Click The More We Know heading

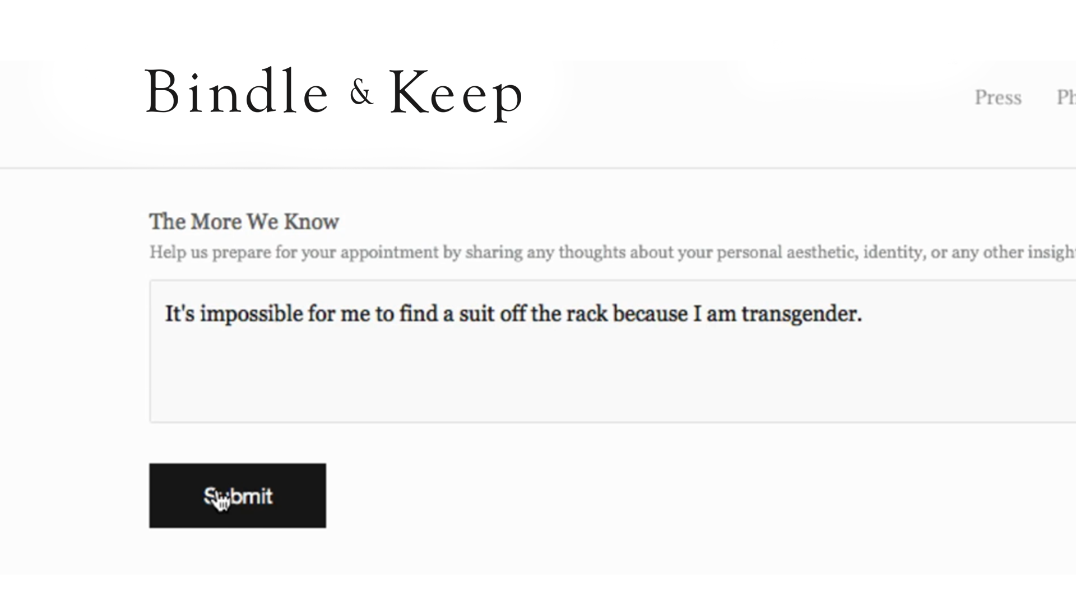[244, 222]
